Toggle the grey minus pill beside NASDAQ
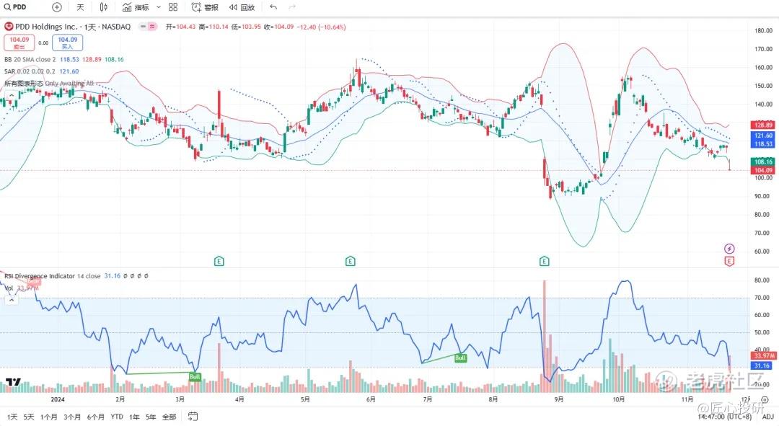 click(143, 27)
